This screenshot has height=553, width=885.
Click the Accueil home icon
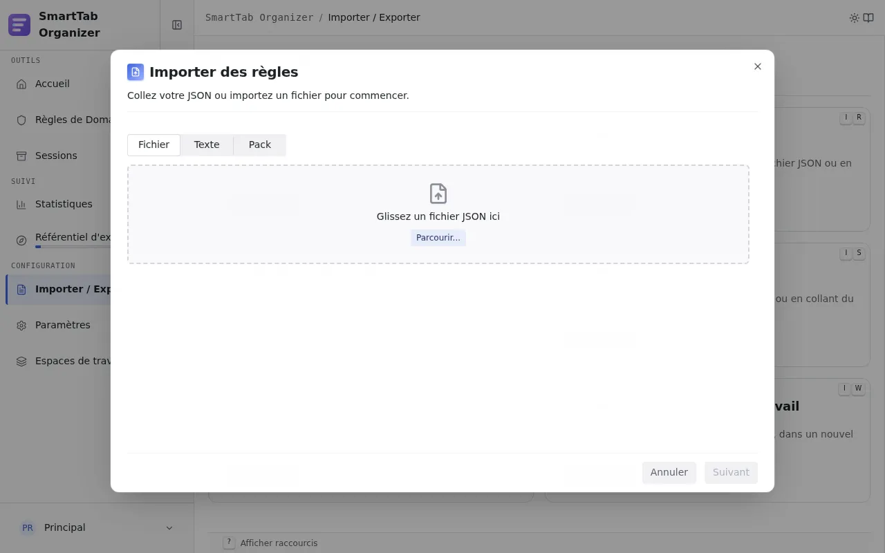click(x=21, y=84)
